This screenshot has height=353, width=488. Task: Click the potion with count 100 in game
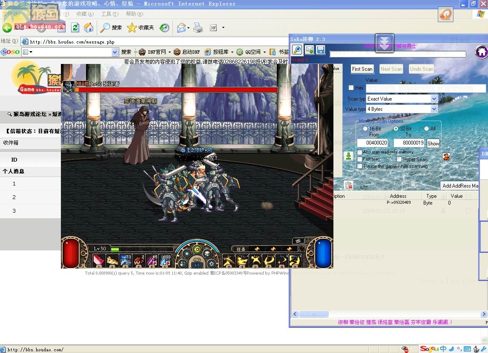pos(165,260)
